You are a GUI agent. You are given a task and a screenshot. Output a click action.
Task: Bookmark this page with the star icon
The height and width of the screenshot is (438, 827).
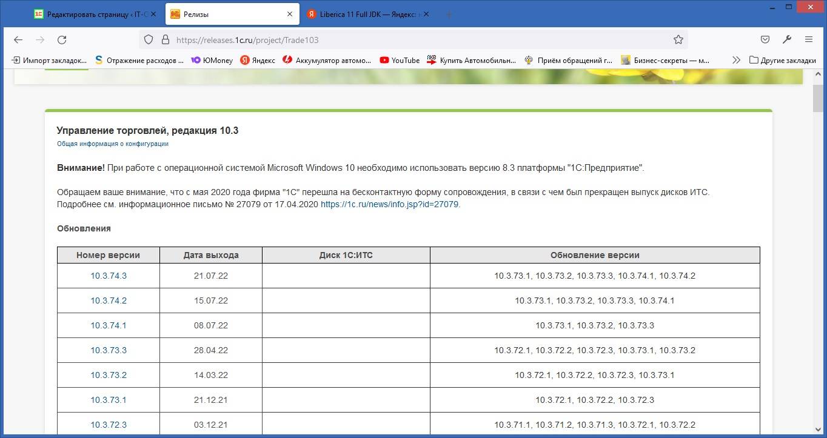click(678, 40)
